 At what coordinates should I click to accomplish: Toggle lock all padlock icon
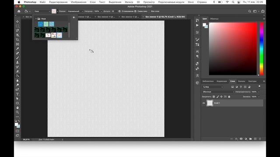click(x=229, y=97)
